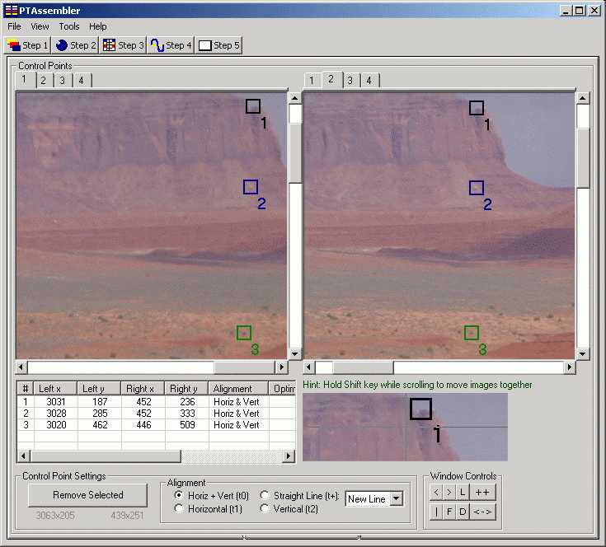Select left pane image tab 1
Screen dimensions: 606x547
(x=24, y=80)
